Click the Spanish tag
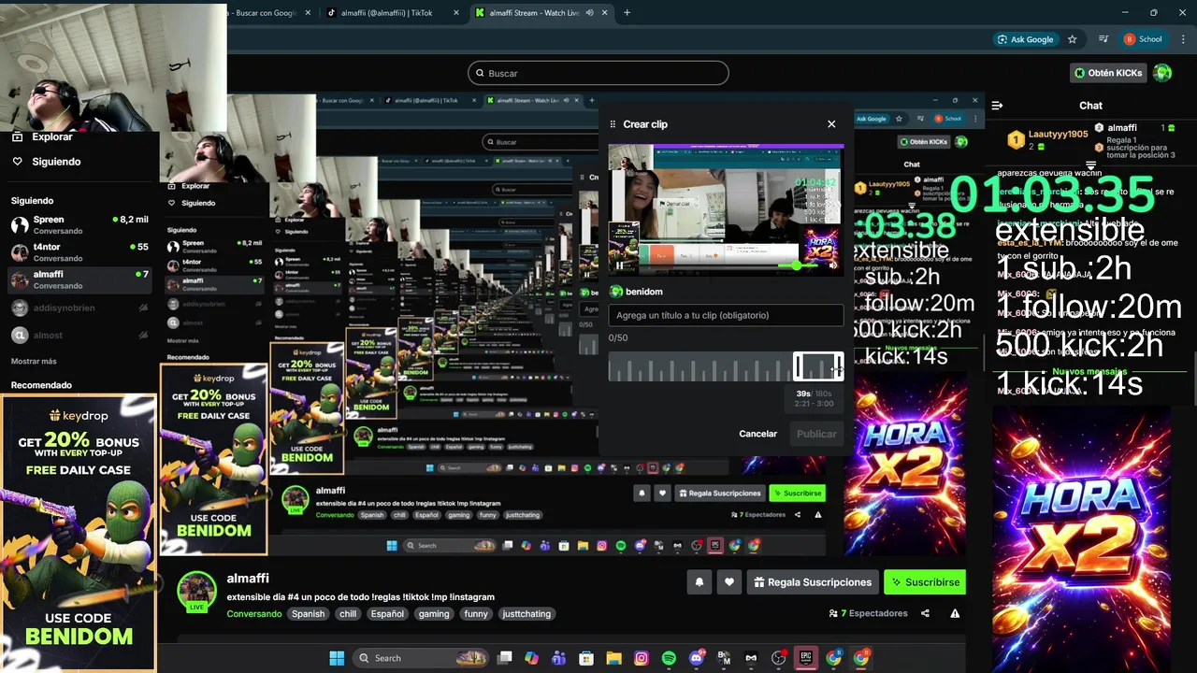Screen dimensions: 1197x673 308,614
